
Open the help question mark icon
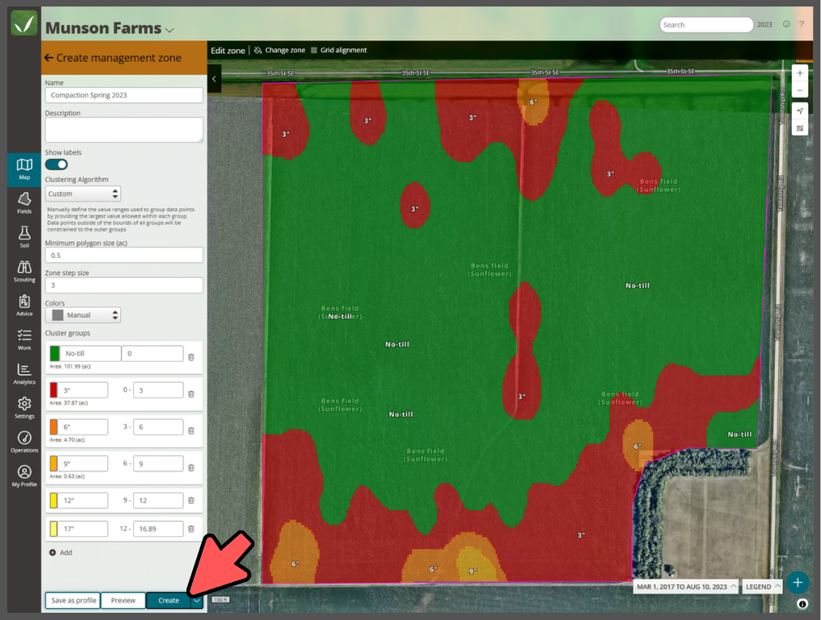802,24
